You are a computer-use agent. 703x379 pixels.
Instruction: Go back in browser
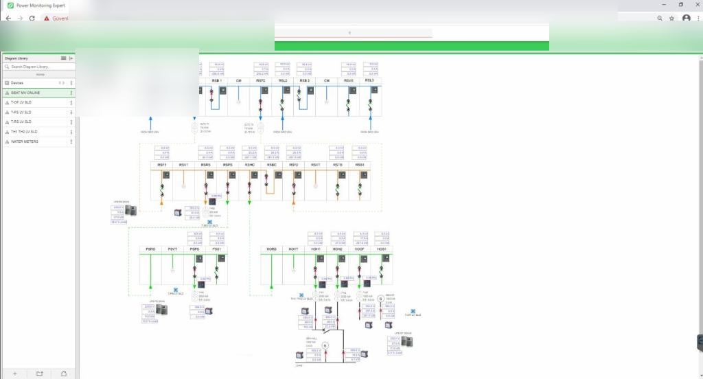pos(8,19)
